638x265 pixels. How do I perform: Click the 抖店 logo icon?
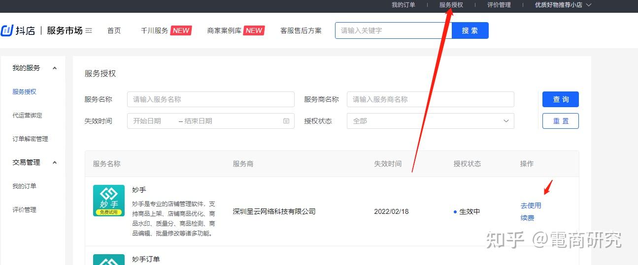click(x=7, y=30)
